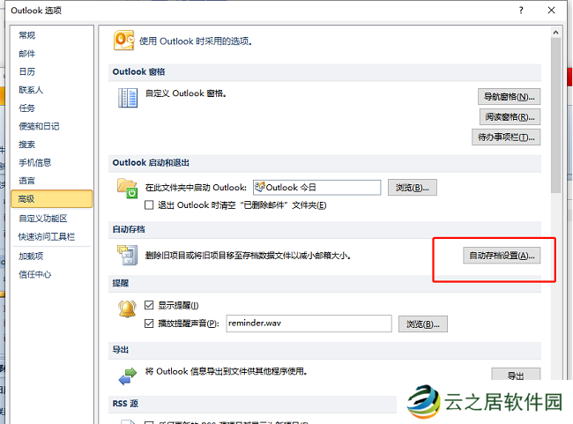
Task: Toggle the 播放提醒声音 checkbox
Action: pyautogui.click(x=149, y=324)
